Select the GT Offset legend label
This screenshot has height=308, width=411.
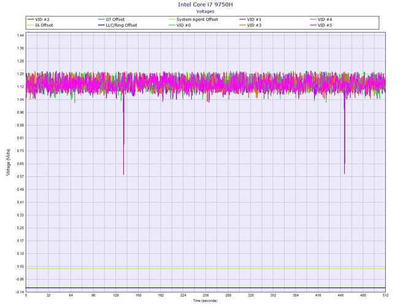115,20
